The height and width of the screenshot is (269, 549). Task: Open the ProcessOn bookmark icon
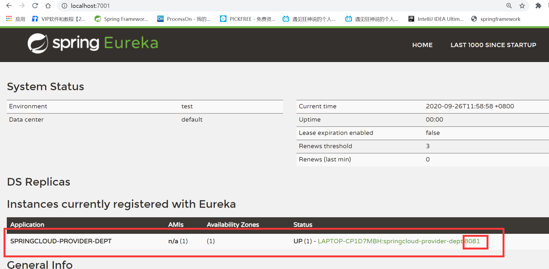(160, 19)
